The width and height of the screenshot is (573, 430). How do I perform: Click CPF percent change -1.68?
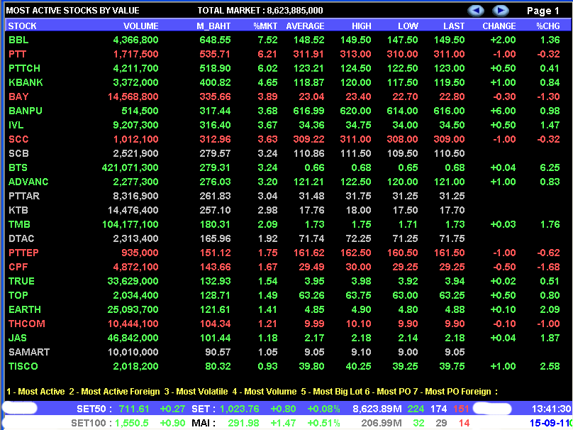[x=548, y=267]
